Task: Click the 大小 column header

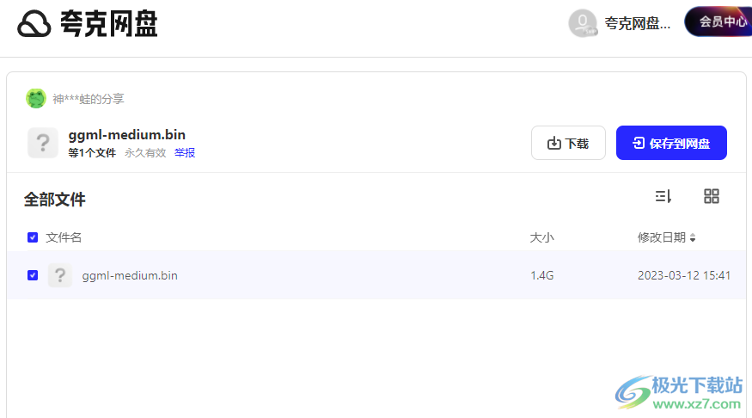Action: (542, 237)
